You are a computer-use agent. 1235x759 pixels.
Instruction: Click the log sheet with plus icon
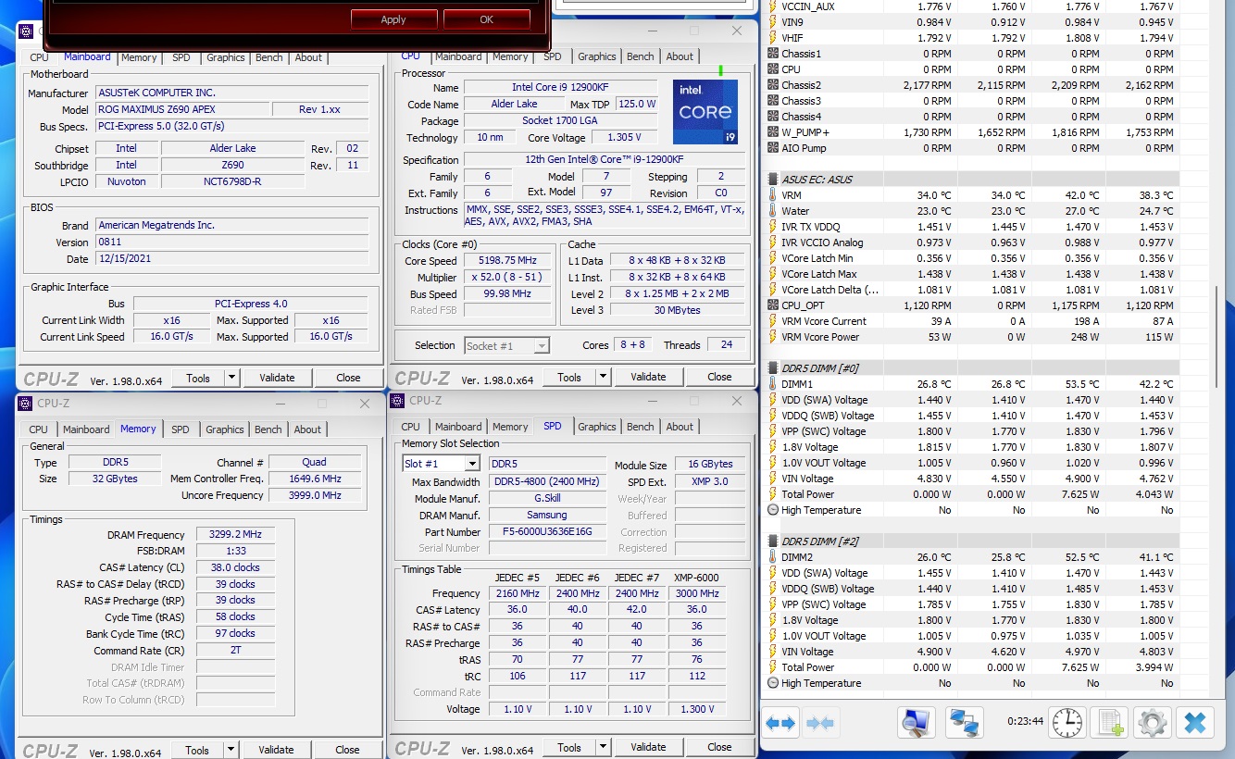pyautogui.click(x=1108, y=723)
